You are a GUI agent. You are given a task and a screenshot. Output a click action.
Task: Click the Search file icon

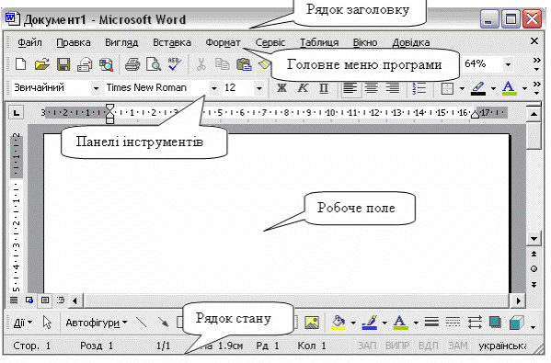[106, 64]
